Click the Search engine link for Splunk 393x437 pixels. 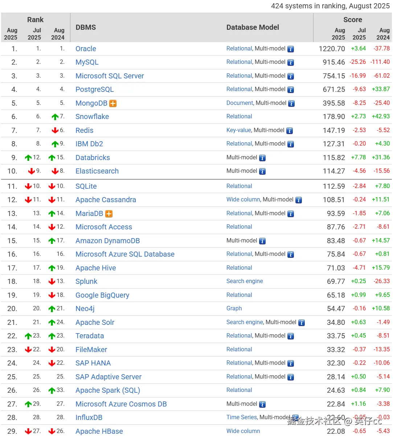[245, 281]
